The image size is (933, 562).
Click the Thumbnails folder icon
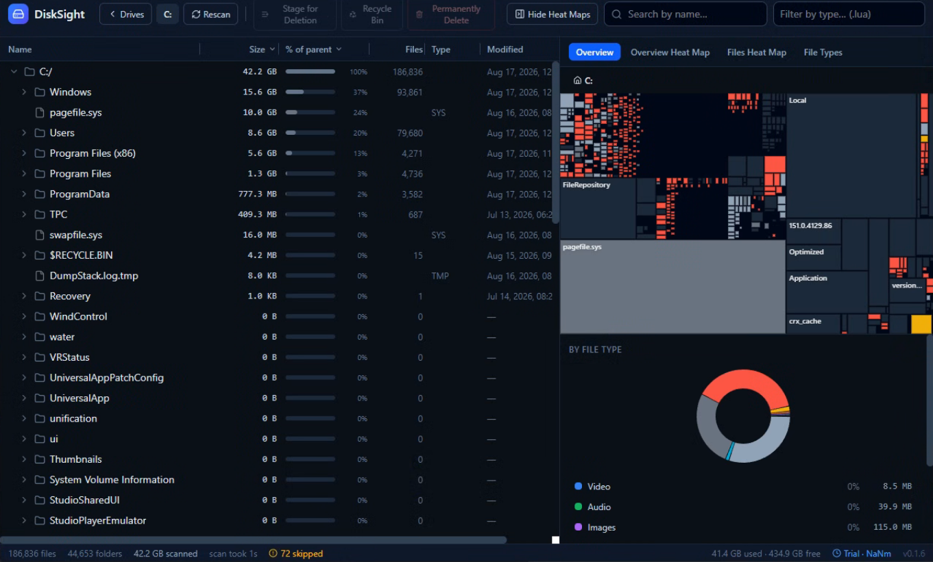tap(40, 459)
